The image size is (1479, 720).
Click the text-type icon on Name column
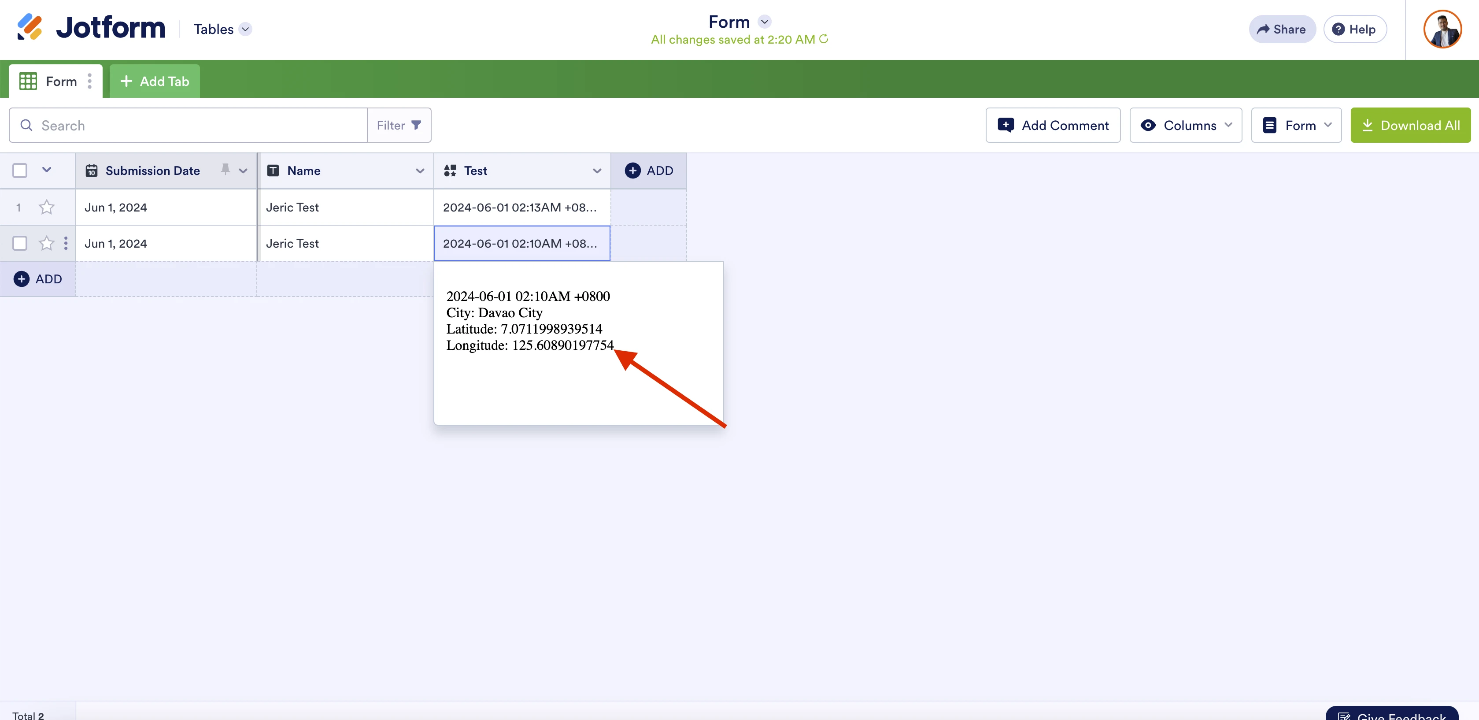(x=273, y=170)
